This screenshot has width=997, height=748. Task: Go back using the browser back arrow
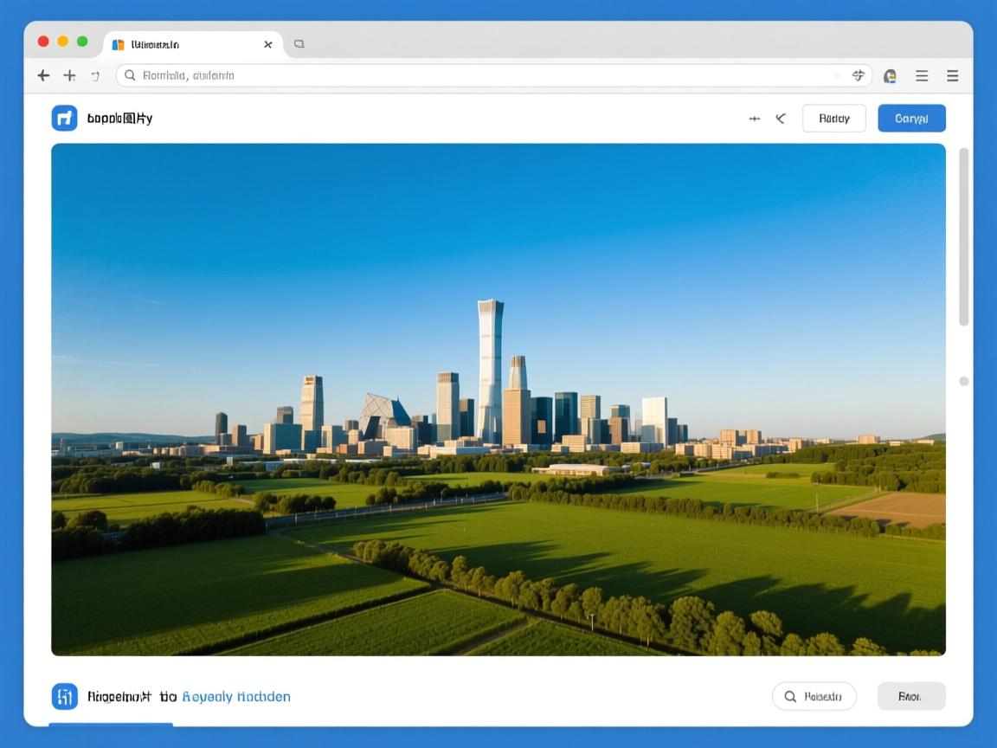point(43,76)
